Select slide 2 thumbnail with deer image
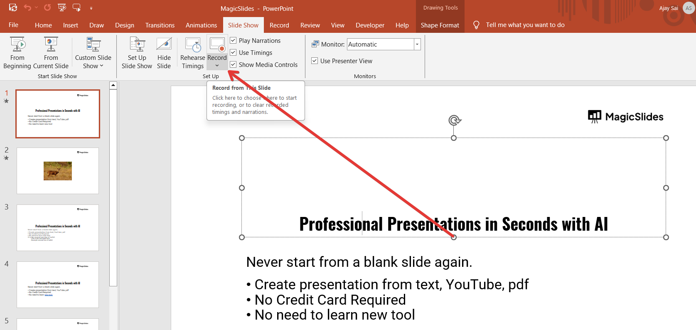This screenshot has width=696, height=330. [x=58, y=171]
